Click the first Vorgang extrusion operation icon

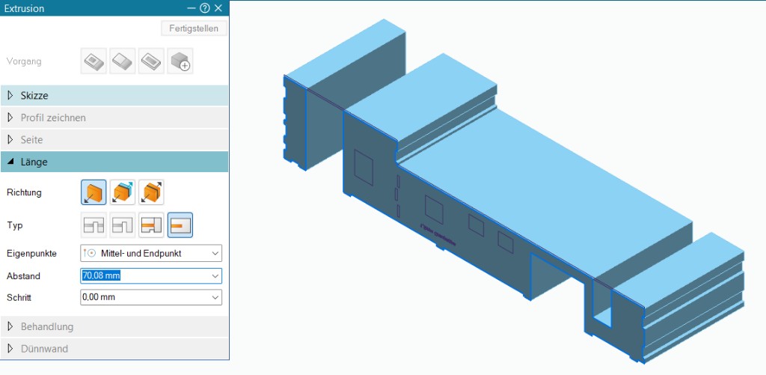coord(94,61)
